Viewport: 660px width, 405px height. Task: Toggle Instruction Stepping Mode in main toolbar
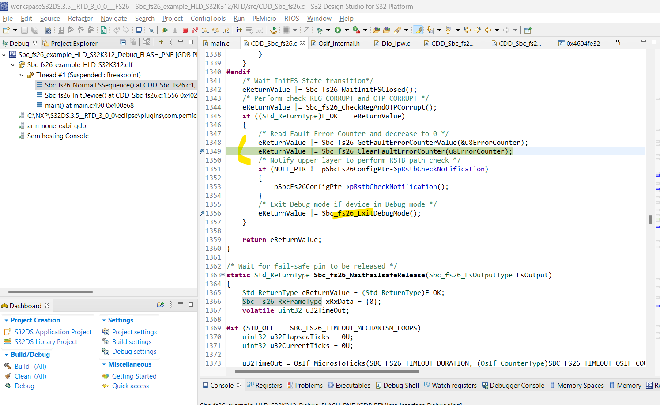click(239, 30)
